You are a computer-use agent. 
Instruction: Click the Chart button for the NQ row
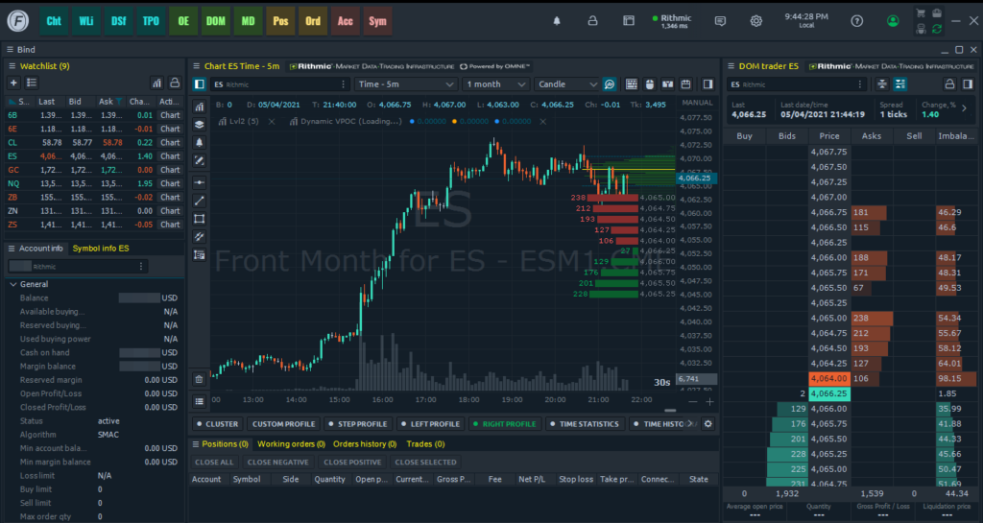pos(170,183)
